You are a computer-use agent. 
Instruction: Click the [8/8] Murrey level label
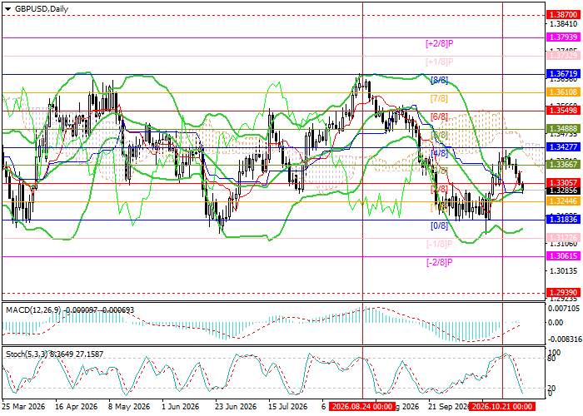(x=439, y=80)
